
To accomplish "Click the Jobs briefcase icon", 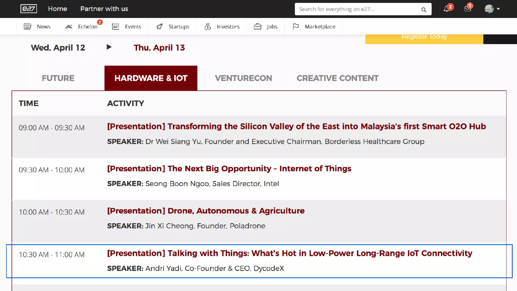I will [257, 27].
